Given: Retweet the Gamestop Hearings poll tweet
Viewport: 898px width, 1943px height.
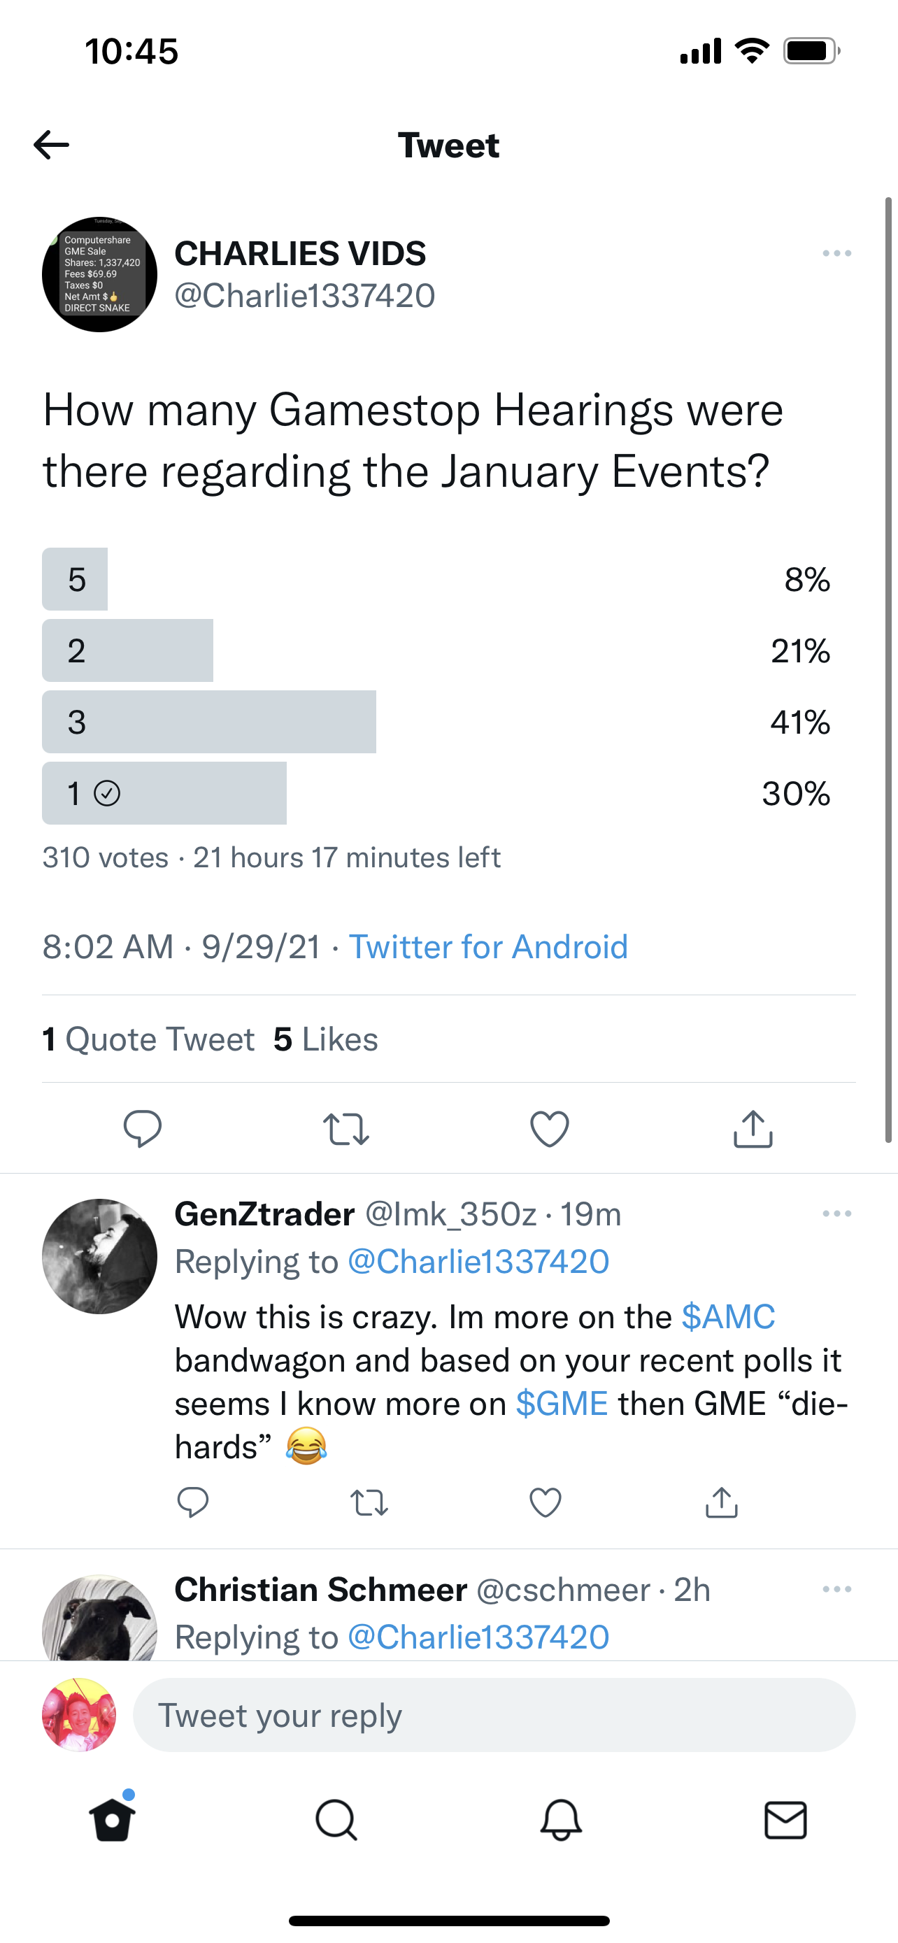Looking at the screenshot, I should coord(346,1129).
